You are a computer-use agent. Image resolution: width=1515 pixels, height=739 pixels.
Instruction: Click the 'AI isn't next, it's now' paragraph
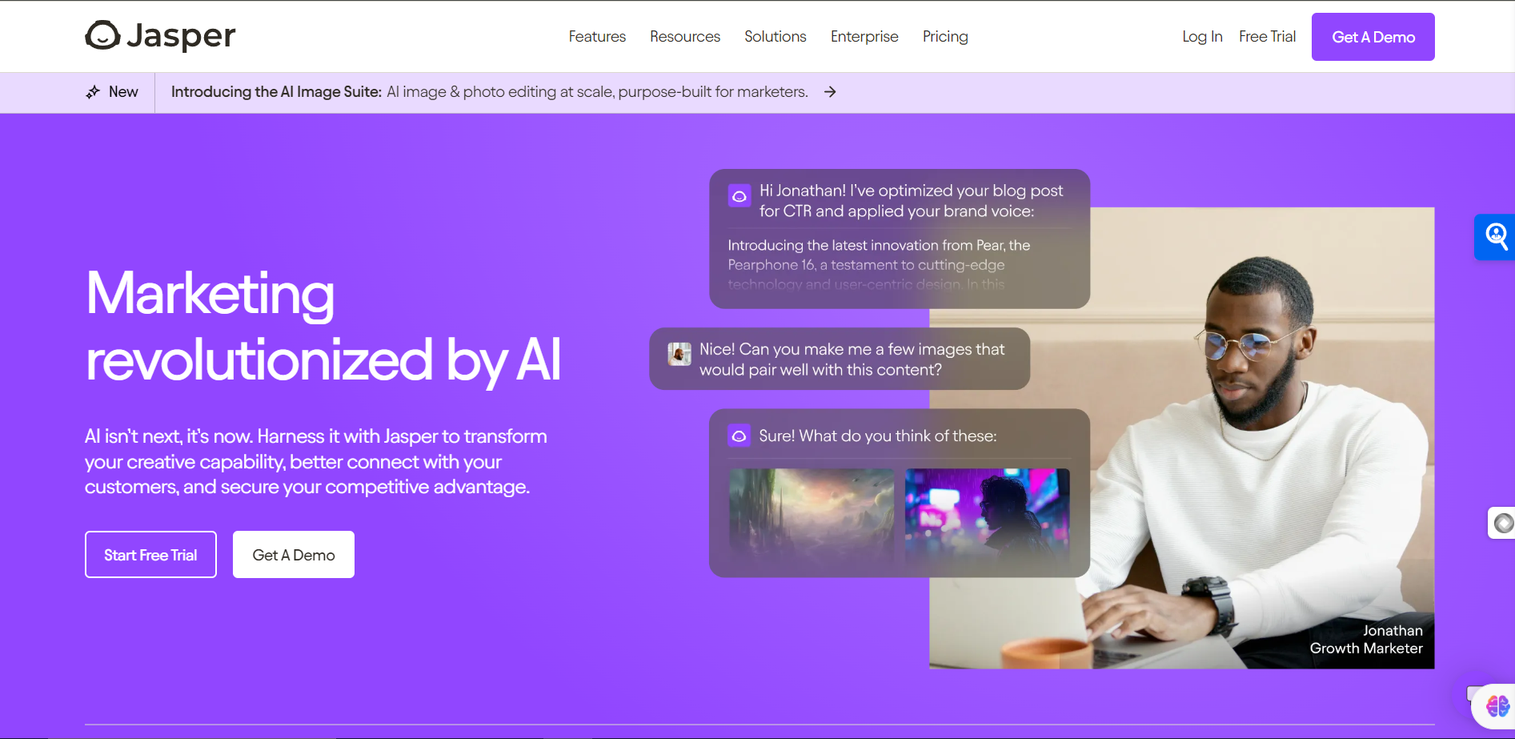click(316, 461)
